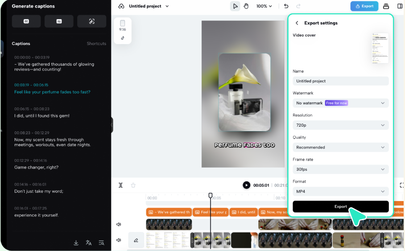Redo the last action
405x251 pixels.
(x=298, y=6)
